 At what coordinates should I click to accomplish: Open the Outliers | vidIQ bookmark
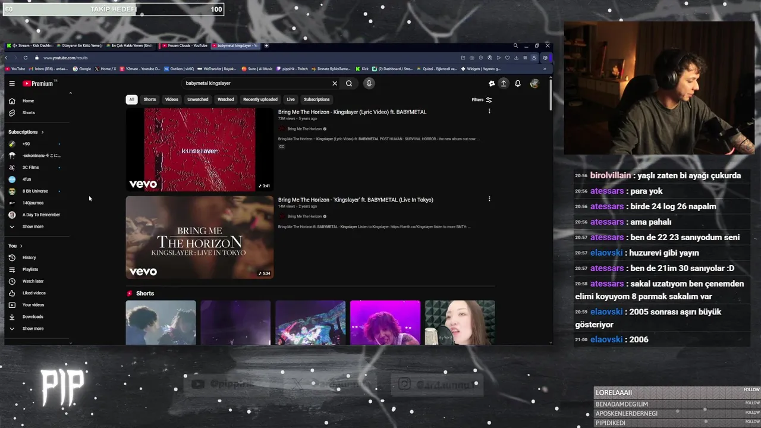point(179,69)
